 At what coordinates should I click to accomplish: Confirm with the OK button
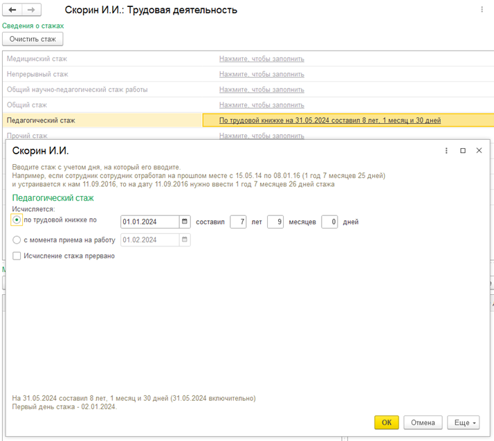click(387, 422)
